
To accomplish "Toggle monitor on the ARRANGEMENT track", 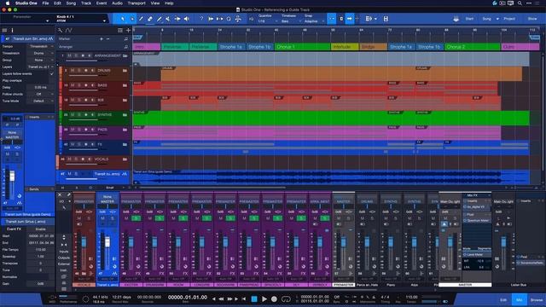I will tap(89, 55).
